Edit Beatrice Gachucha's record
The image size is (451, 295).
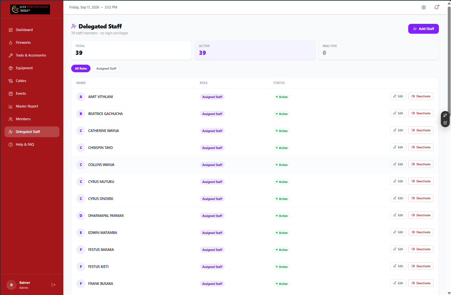coord(398,113)
